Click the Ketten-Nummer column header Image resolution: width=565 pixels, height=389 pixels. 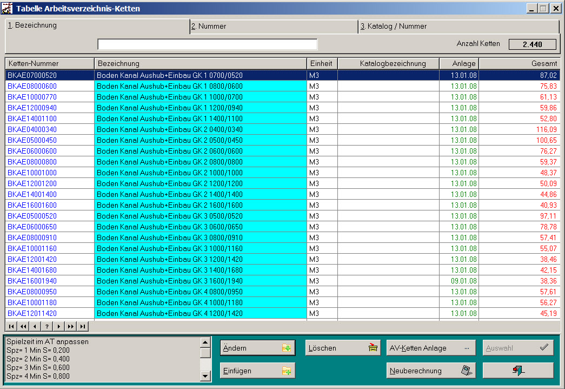50,64
